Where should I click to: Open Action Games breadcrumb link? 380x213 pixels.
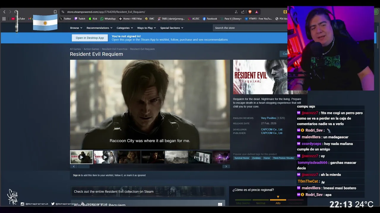(91, 49)
